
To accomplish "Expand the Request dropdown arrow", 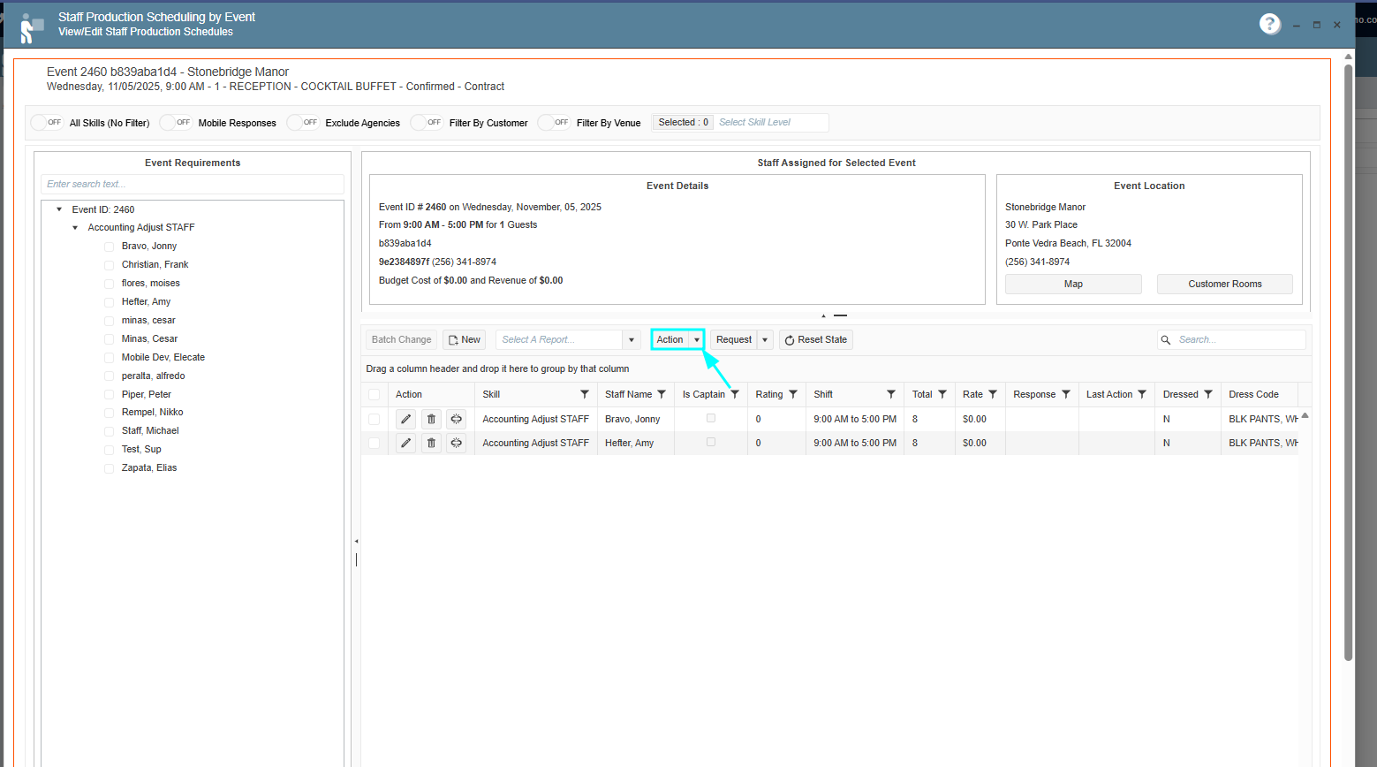I will pyautogui.click(x=765, y=339).
